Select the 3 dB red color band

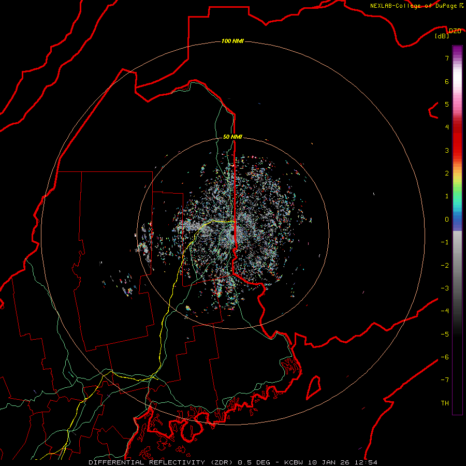point(457,150)
